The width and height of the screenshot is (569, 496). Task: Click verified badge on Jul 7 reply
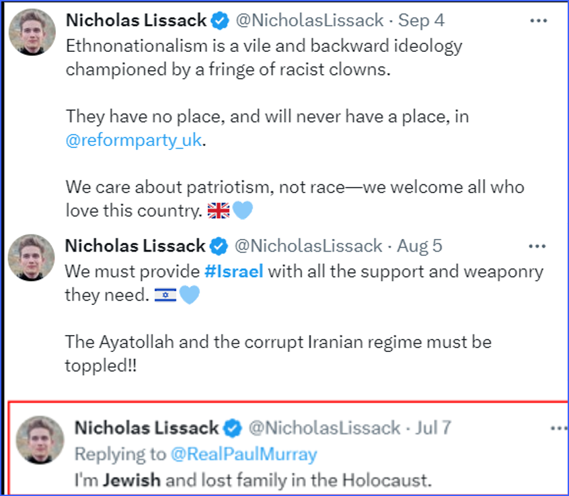233,428
